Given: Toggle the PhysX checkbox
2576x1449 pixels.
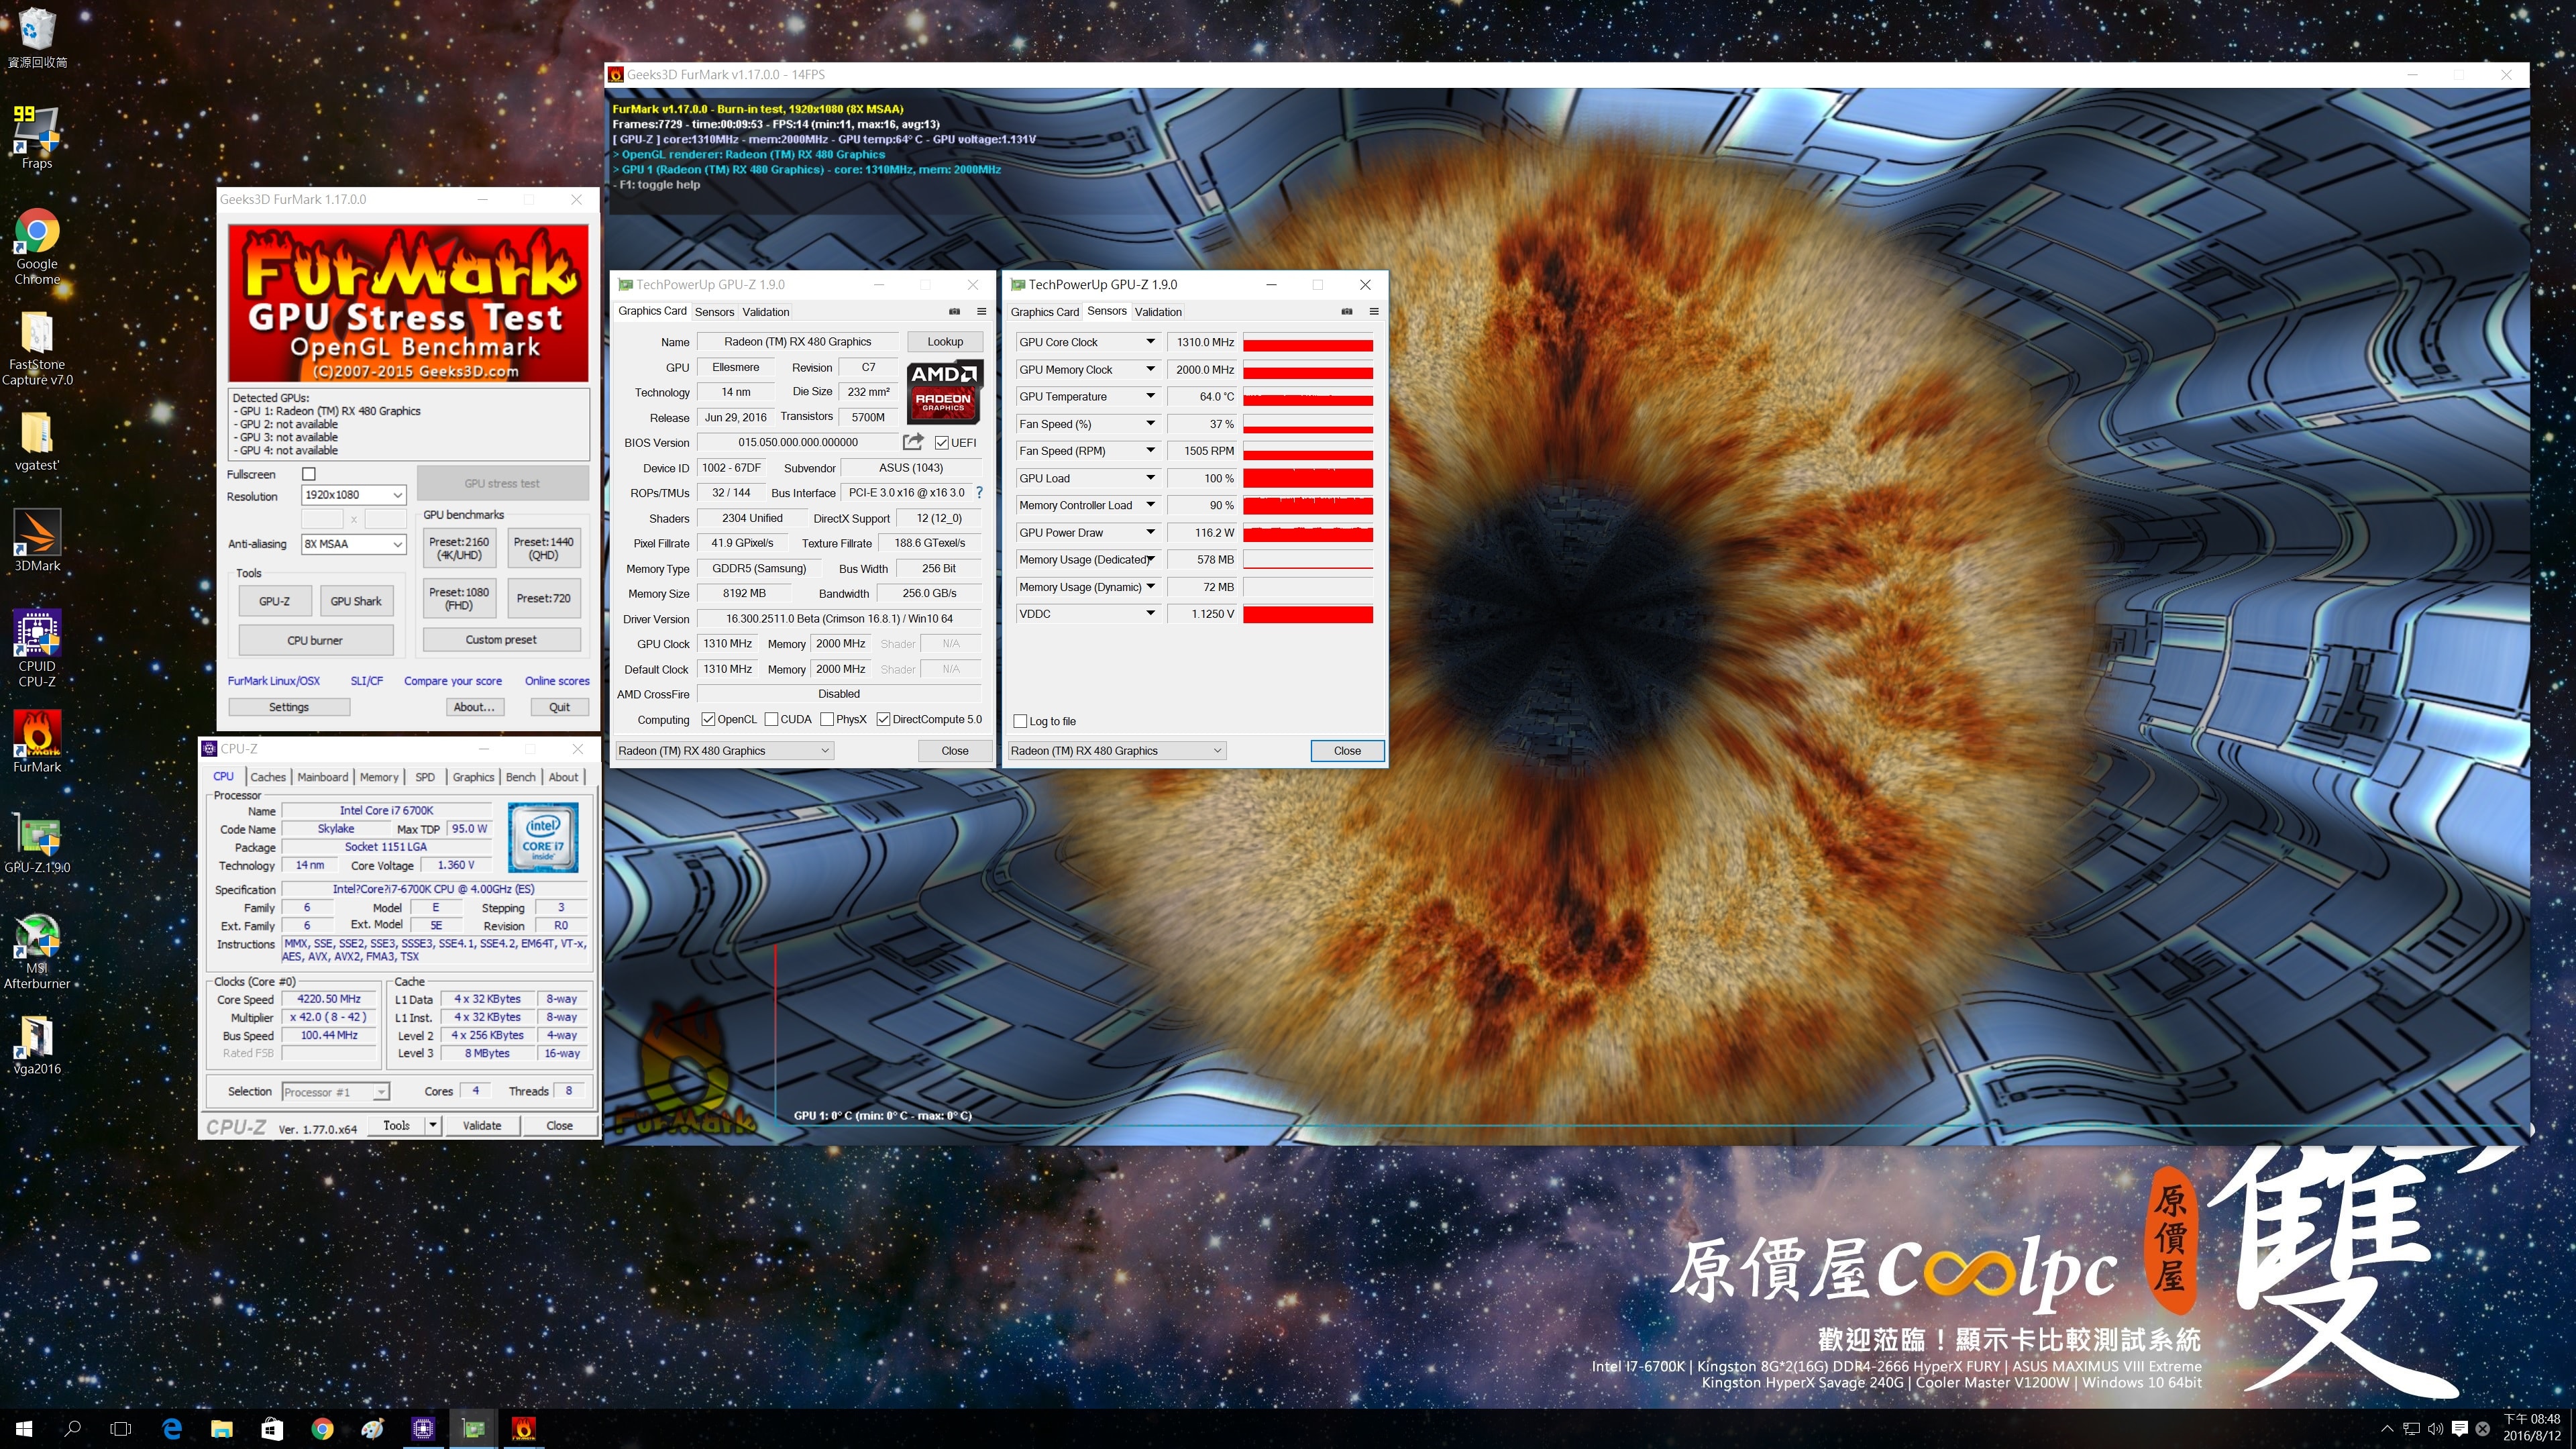Looking at the screenshot, I should coord(827,719).
